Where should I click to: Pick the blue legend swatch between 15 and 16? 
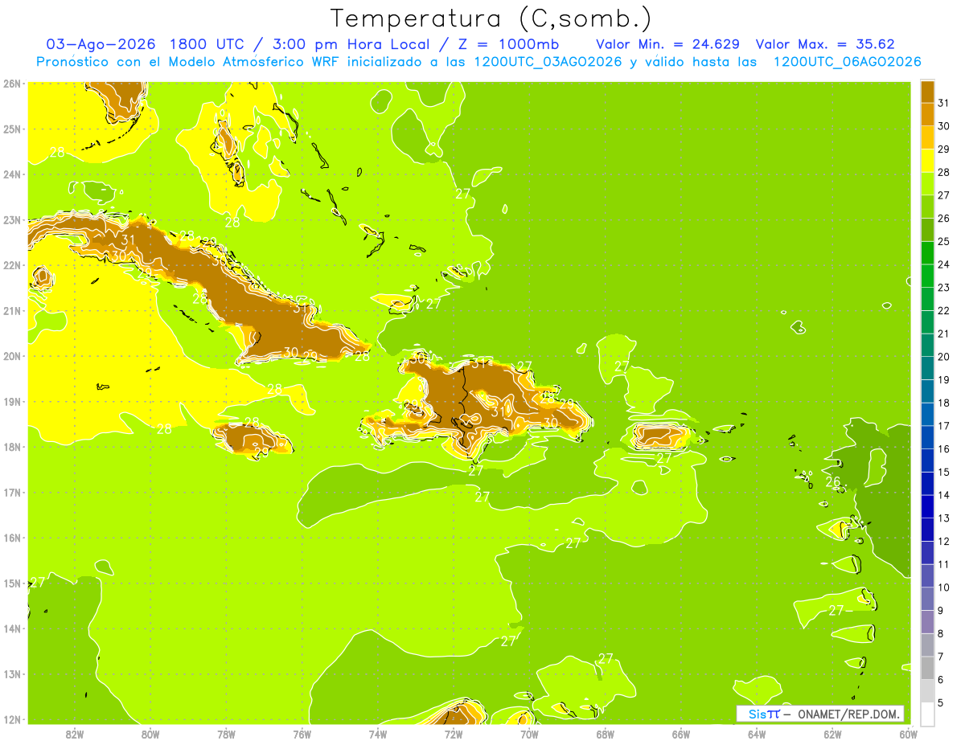coord(927,461)
